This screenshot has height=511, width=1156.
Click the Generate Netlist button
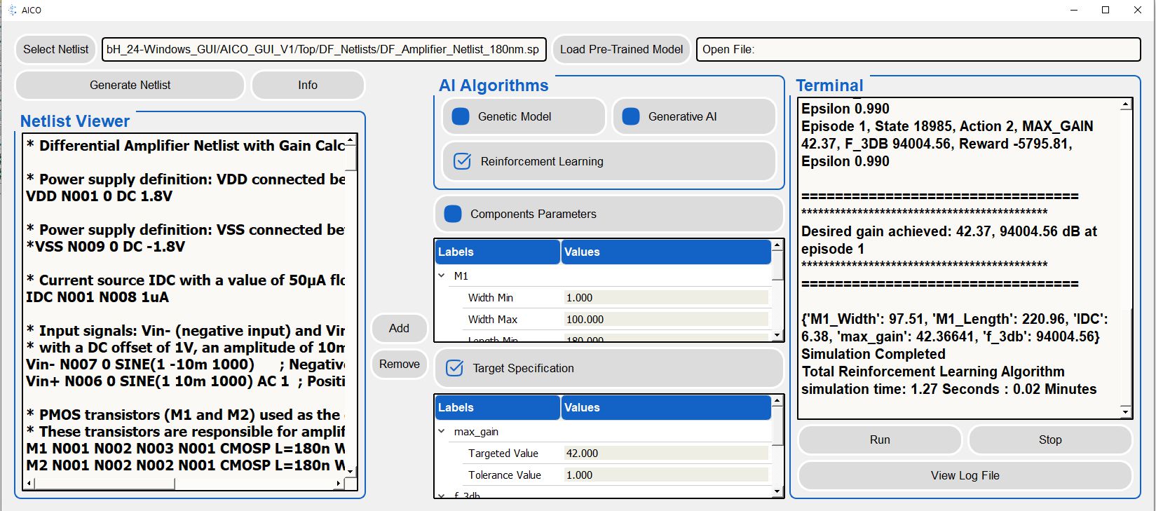[x=130, y=85]
